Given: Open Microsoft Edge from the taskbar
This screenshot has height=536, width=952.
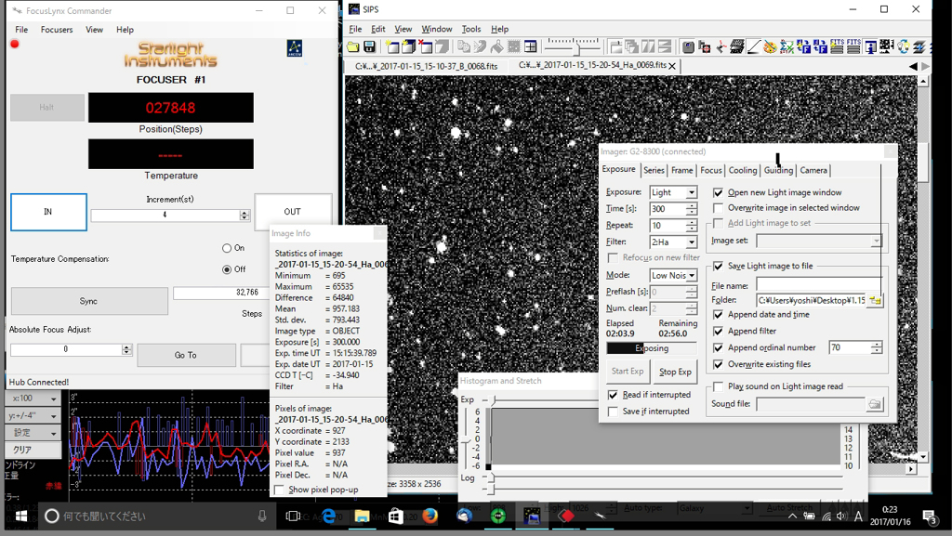Looking at the screenshot, I should click(x=329, y=516).
